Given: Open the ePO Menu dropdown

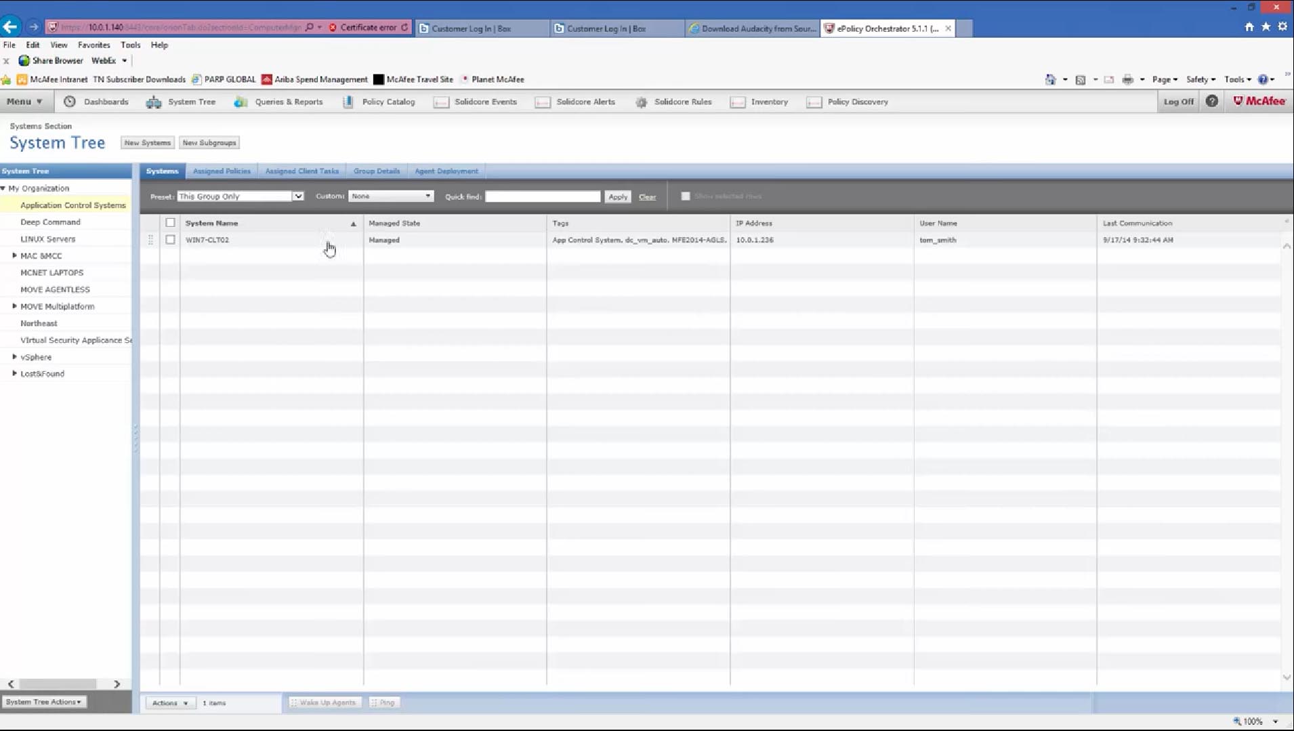Looking at the screenshot, I should pyautogui.click(x=24, y=102).
